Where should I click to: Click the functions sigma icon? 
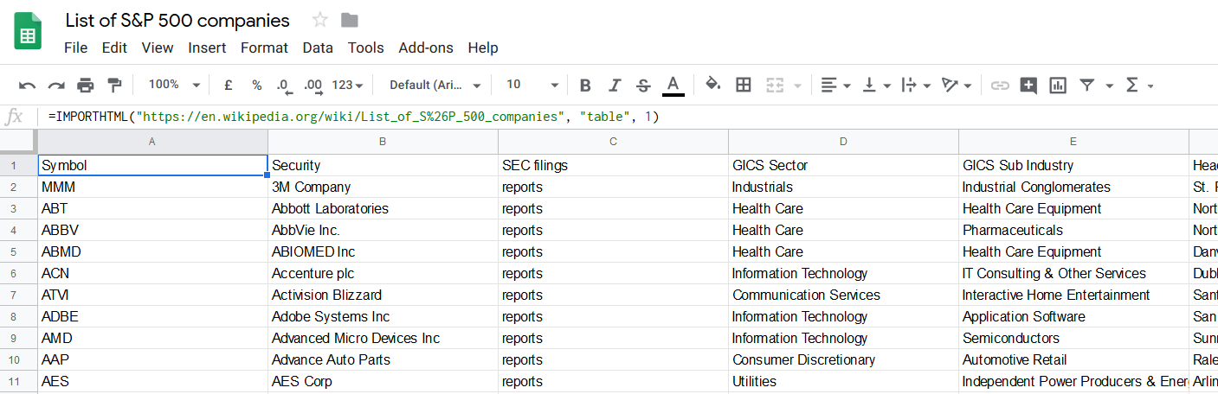(1131, 85)
